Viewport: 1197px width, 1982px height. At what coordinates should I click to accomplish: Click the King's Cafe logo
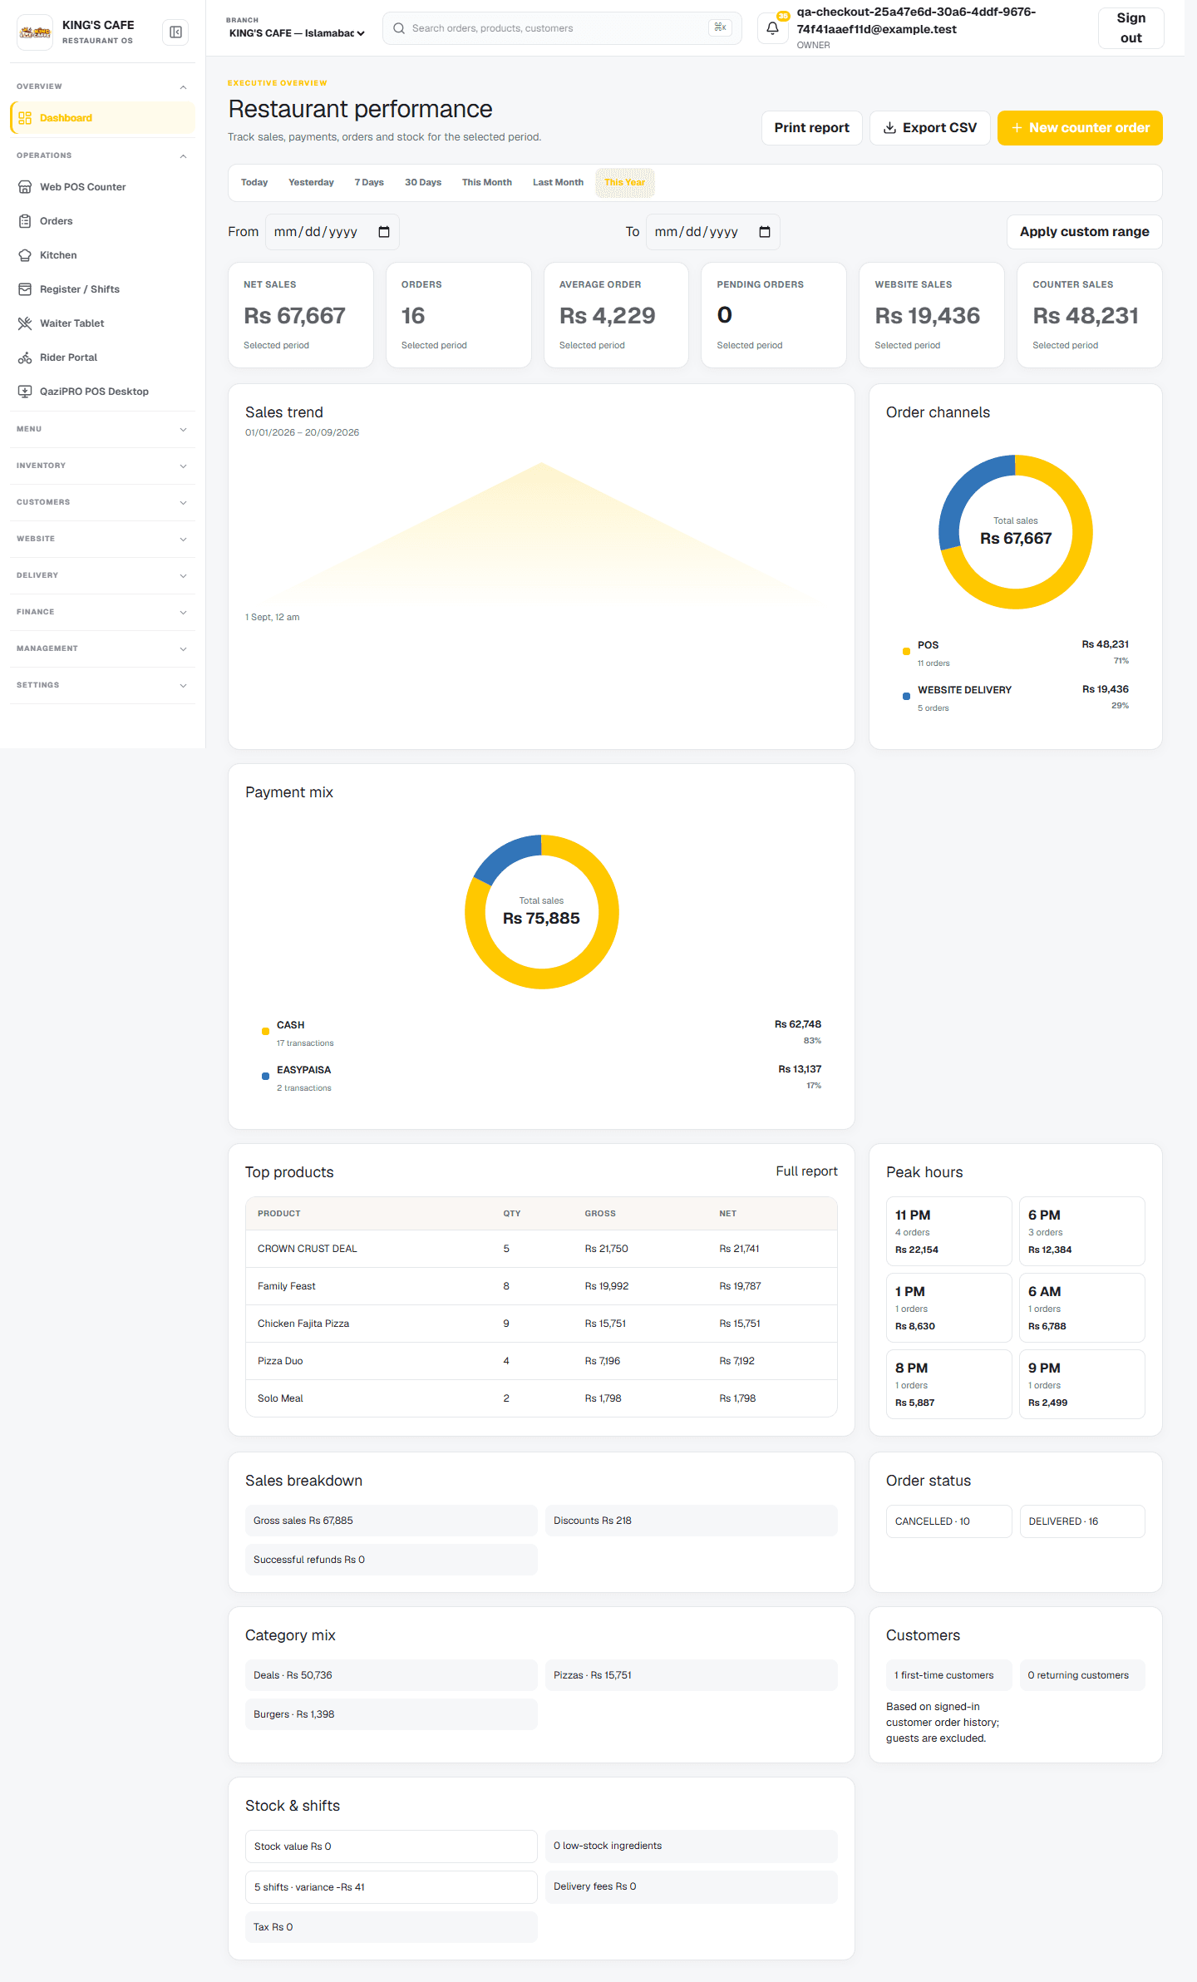[35, 32]
